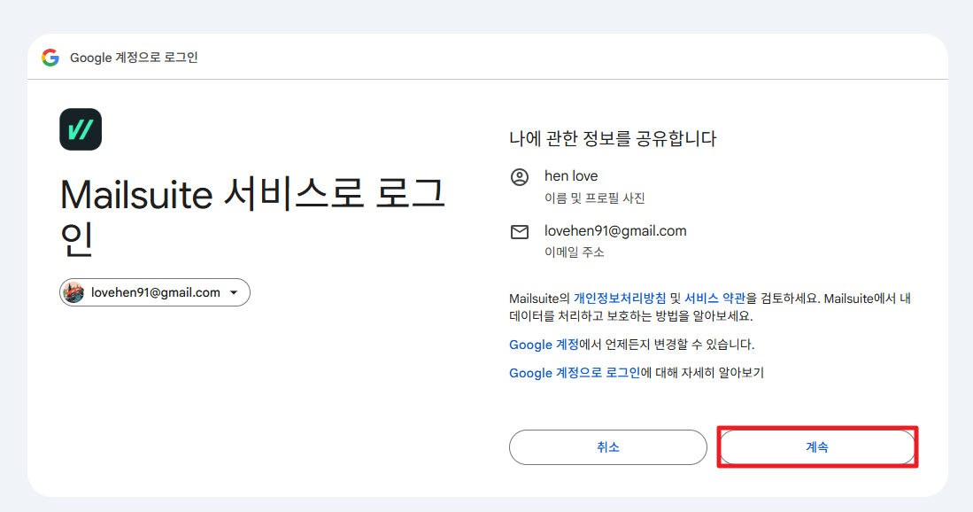Click the Google logo icon
973x512 pixels.
click(x=50, y=58)
